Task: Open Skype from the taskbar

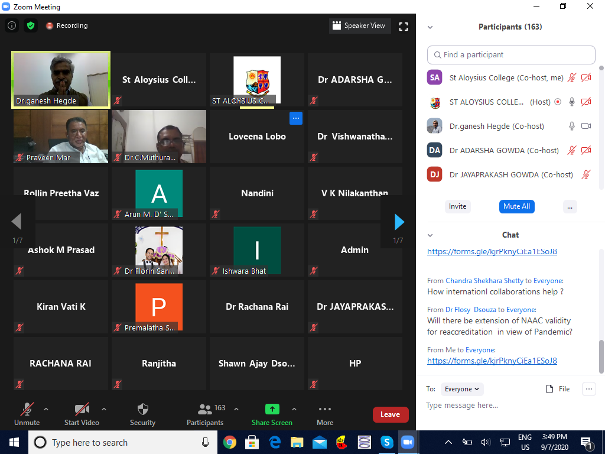Action: click(x=386, y=442)
